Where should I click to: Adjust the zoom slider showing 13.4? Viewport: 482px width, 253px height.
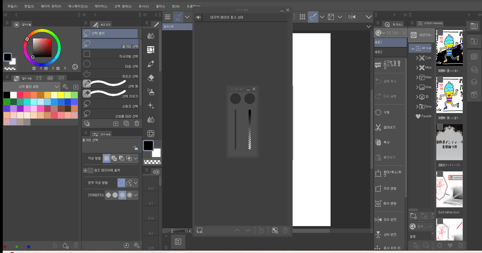(177, 230)
